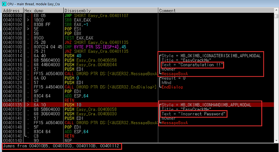Viewport: 279px width, 152px height.
Task: Select JNZ instruction at address 00401112
Action: (x=96, y=51)
